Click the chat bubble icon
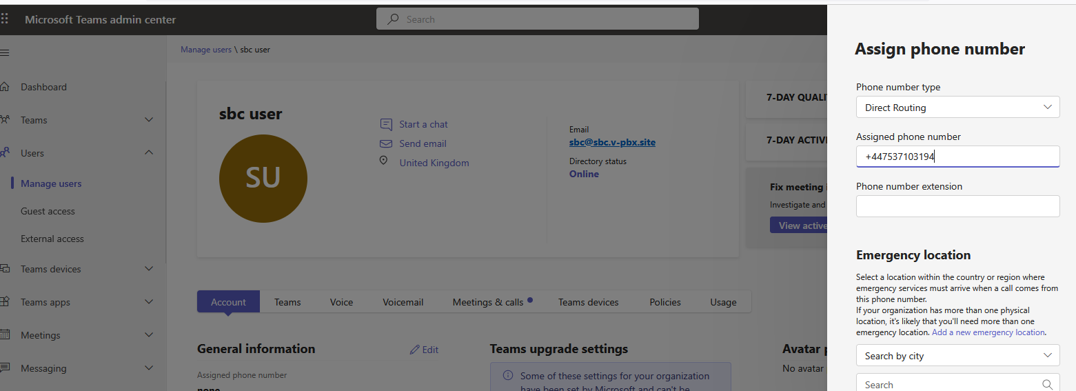This screenshot has height=391, width=1076. click(x=386, y=124)
